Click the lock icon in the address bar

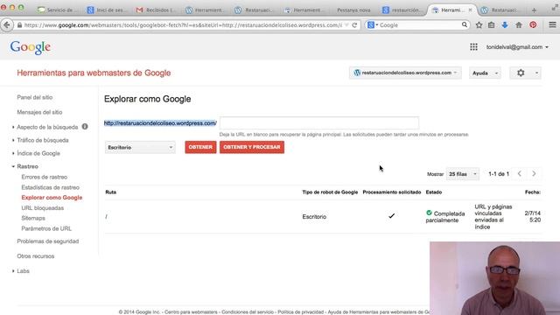(x=19, y=25)
